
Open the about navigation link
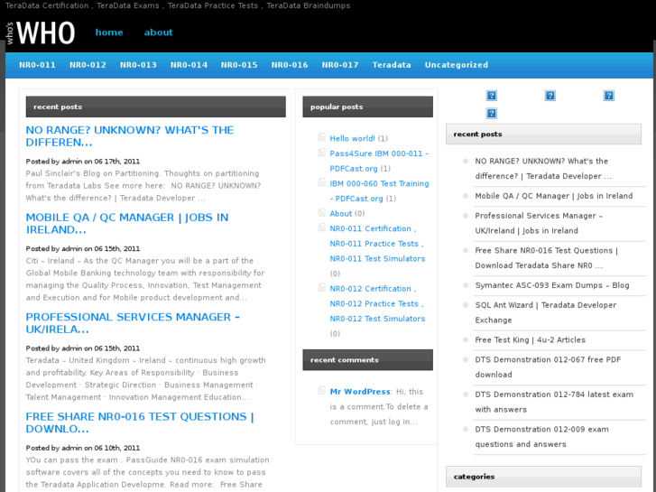point(158,32)
